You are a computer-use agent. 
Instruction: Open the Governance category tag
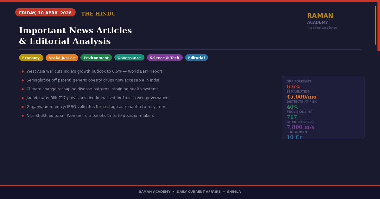129,58
